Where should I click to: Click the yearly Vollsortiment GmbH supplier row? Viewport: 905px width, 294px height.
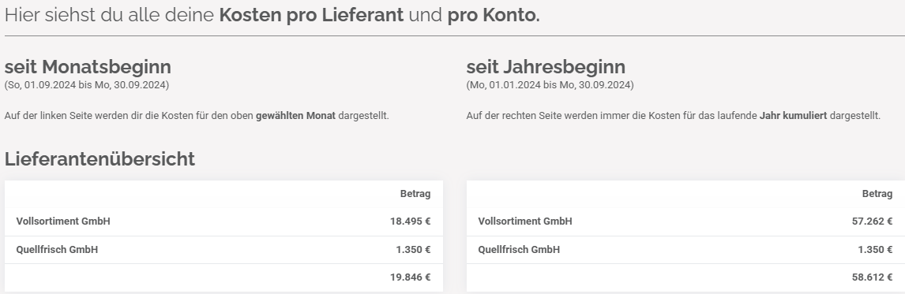coord(685,221)
